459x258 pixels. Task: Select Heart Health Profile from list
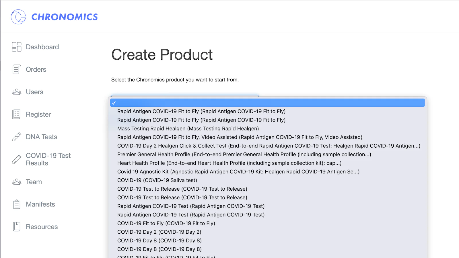pyautogui.click(x=229, y=163)
